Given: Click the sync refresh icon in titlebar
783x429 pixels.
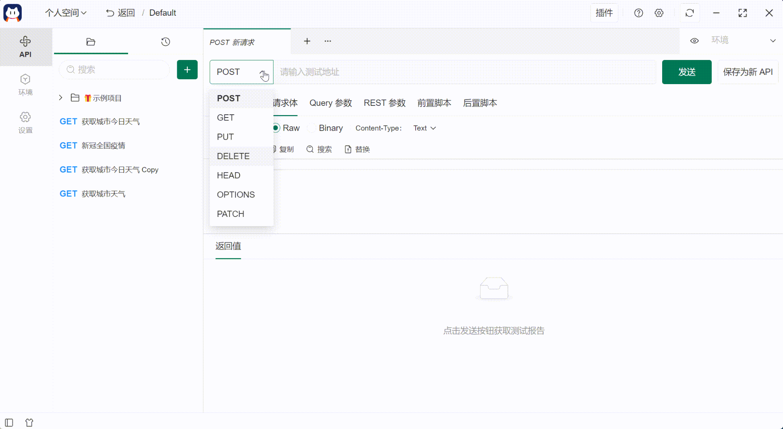Looking at the screenshot, I should 690,12.
